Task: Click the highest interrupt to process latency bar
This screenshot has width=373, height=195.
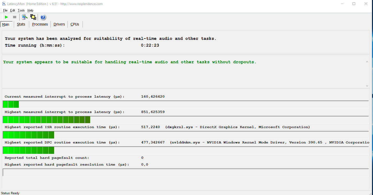Action: click(47, 120)
